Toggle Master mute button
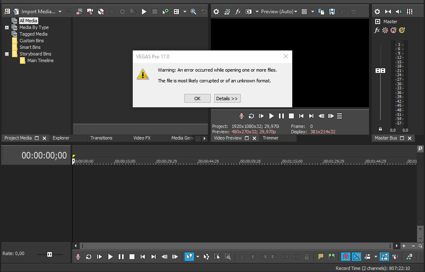The width and height of the screenshot is (425, 272). click(393, 30)
